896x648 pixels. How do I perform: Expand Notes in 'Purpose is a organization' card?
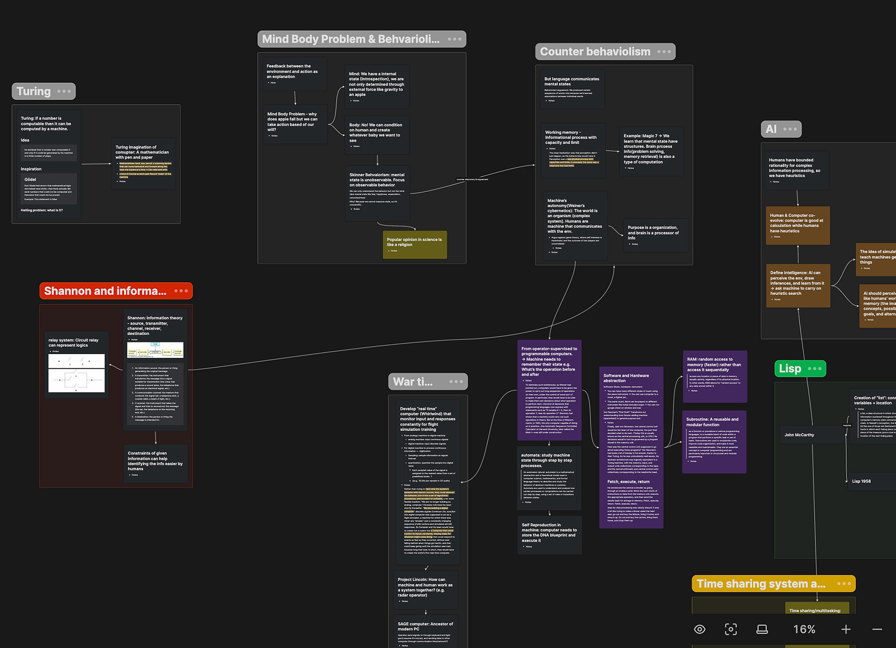(x=634, y=244)
